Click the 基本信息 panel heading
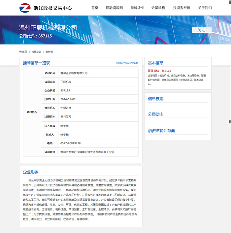Image resolution: width=231 pixels, height=233 pixels. pos(156,63)
